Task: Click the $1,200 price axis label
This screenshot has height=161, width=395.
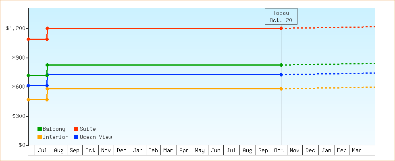Action: click(x=16, y=28)
